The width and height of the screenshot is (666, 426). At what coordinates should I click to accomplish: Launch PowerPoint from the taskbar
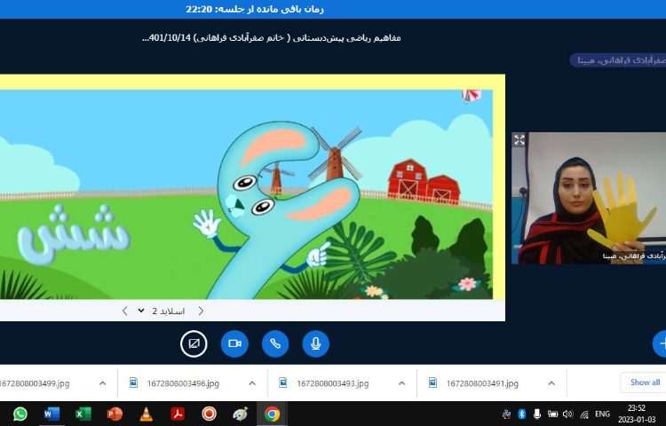[x=114, y=414]
